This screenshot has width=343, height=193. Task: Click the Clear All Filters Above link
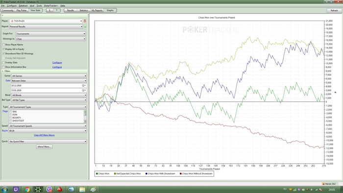[x=44, y=135]
